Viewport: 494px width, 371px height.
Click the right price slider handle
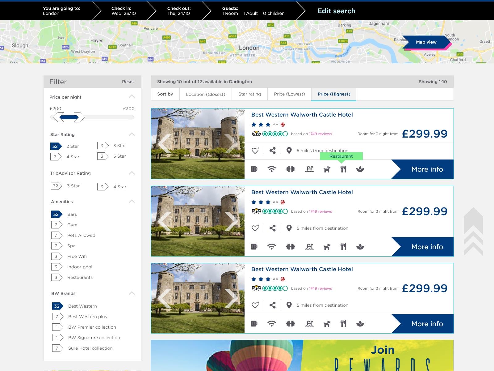(x=79, y=117)
